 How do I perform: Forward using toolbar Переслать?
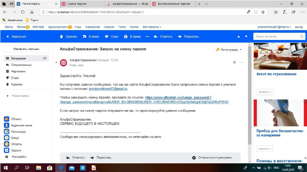(x=188, y=36)
